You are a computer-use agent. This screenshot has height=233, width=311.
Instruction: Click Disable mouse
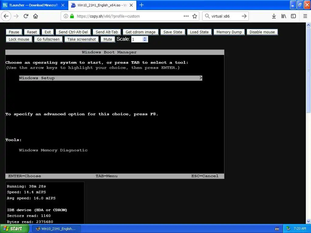(262, 32)
